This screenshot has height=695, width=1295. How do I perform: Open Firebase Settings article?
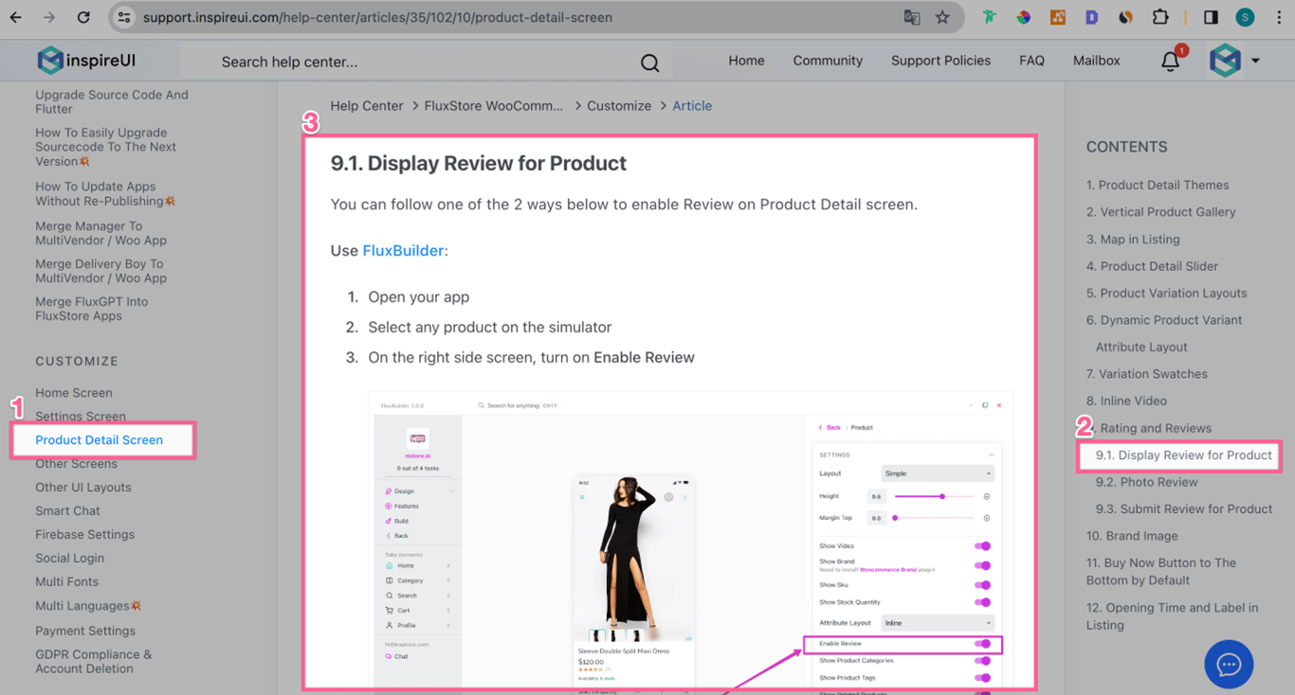(x=84, y=535)
